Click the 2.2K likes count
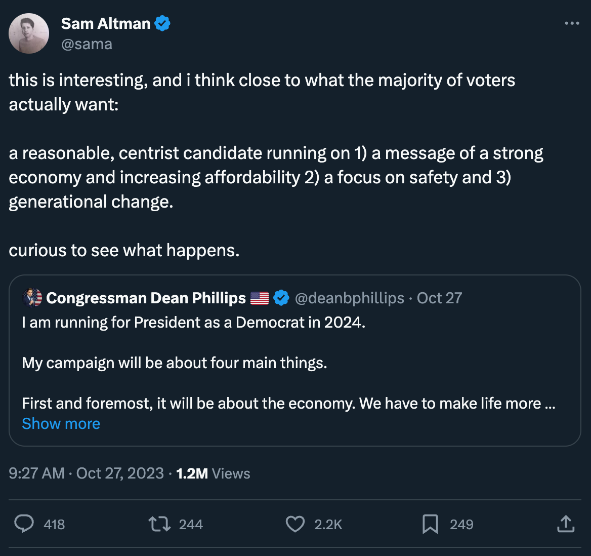Viewport: 591px width, 556px height. [x=328, y=525]
